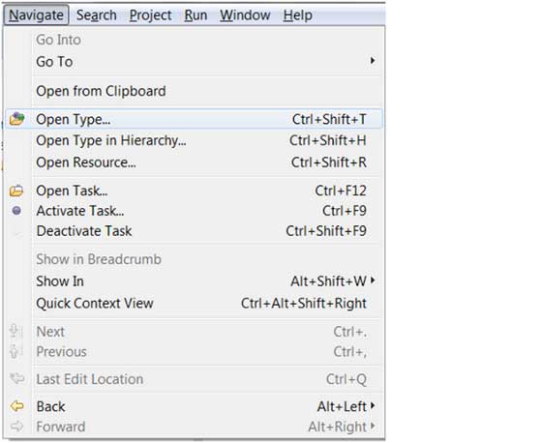Select the Show In entry
542x443 pixels.
click(194, 281)
